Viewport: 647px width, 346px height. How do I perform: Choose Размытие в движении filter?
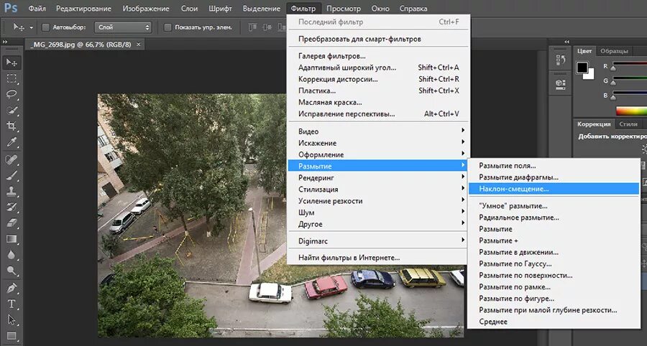(554, 252)
